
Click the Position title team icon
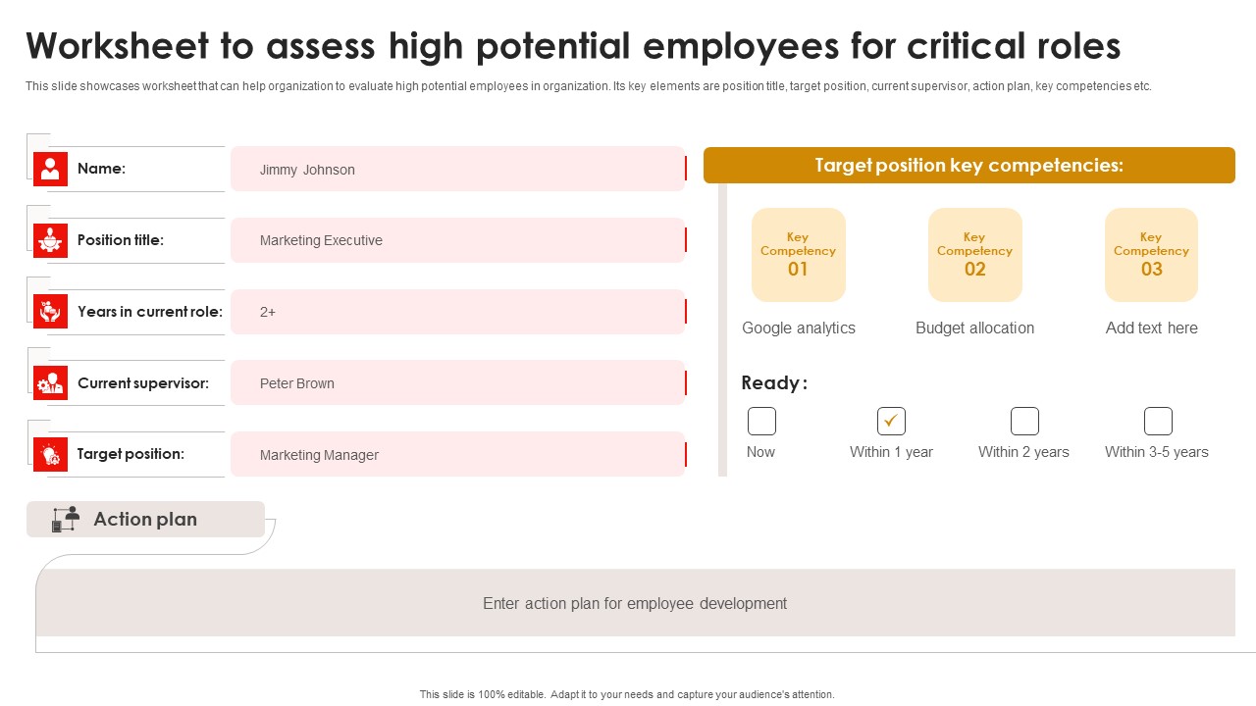[50, 240]
